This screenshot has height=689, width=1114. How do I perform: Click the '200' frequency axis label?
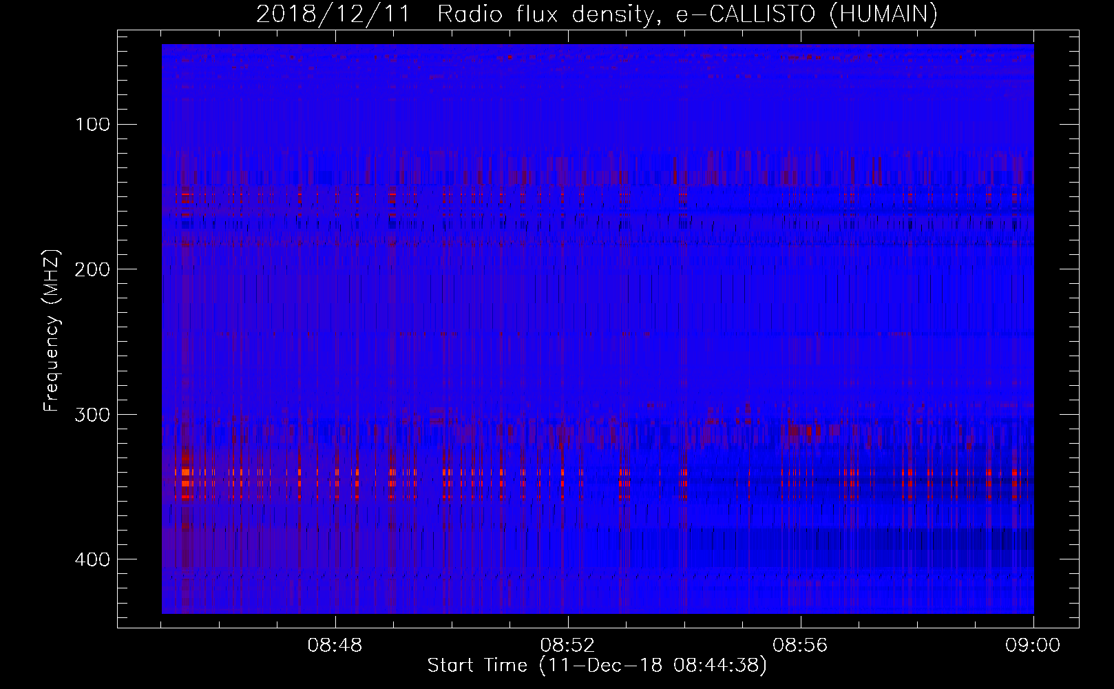tap(92, 269)
